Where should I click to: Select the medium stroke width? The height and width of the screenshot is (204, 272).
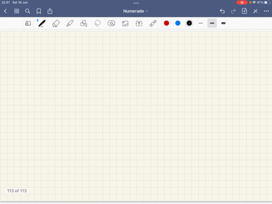(x=212, y=23)
